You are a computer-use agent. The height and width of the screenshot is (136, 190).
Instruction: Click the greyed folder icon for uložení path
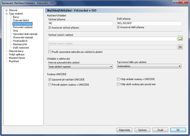180,47
